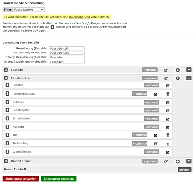The image size is (196, 183).
Task: Edit the Fenster, Türen section
Action: click(166, 78)
